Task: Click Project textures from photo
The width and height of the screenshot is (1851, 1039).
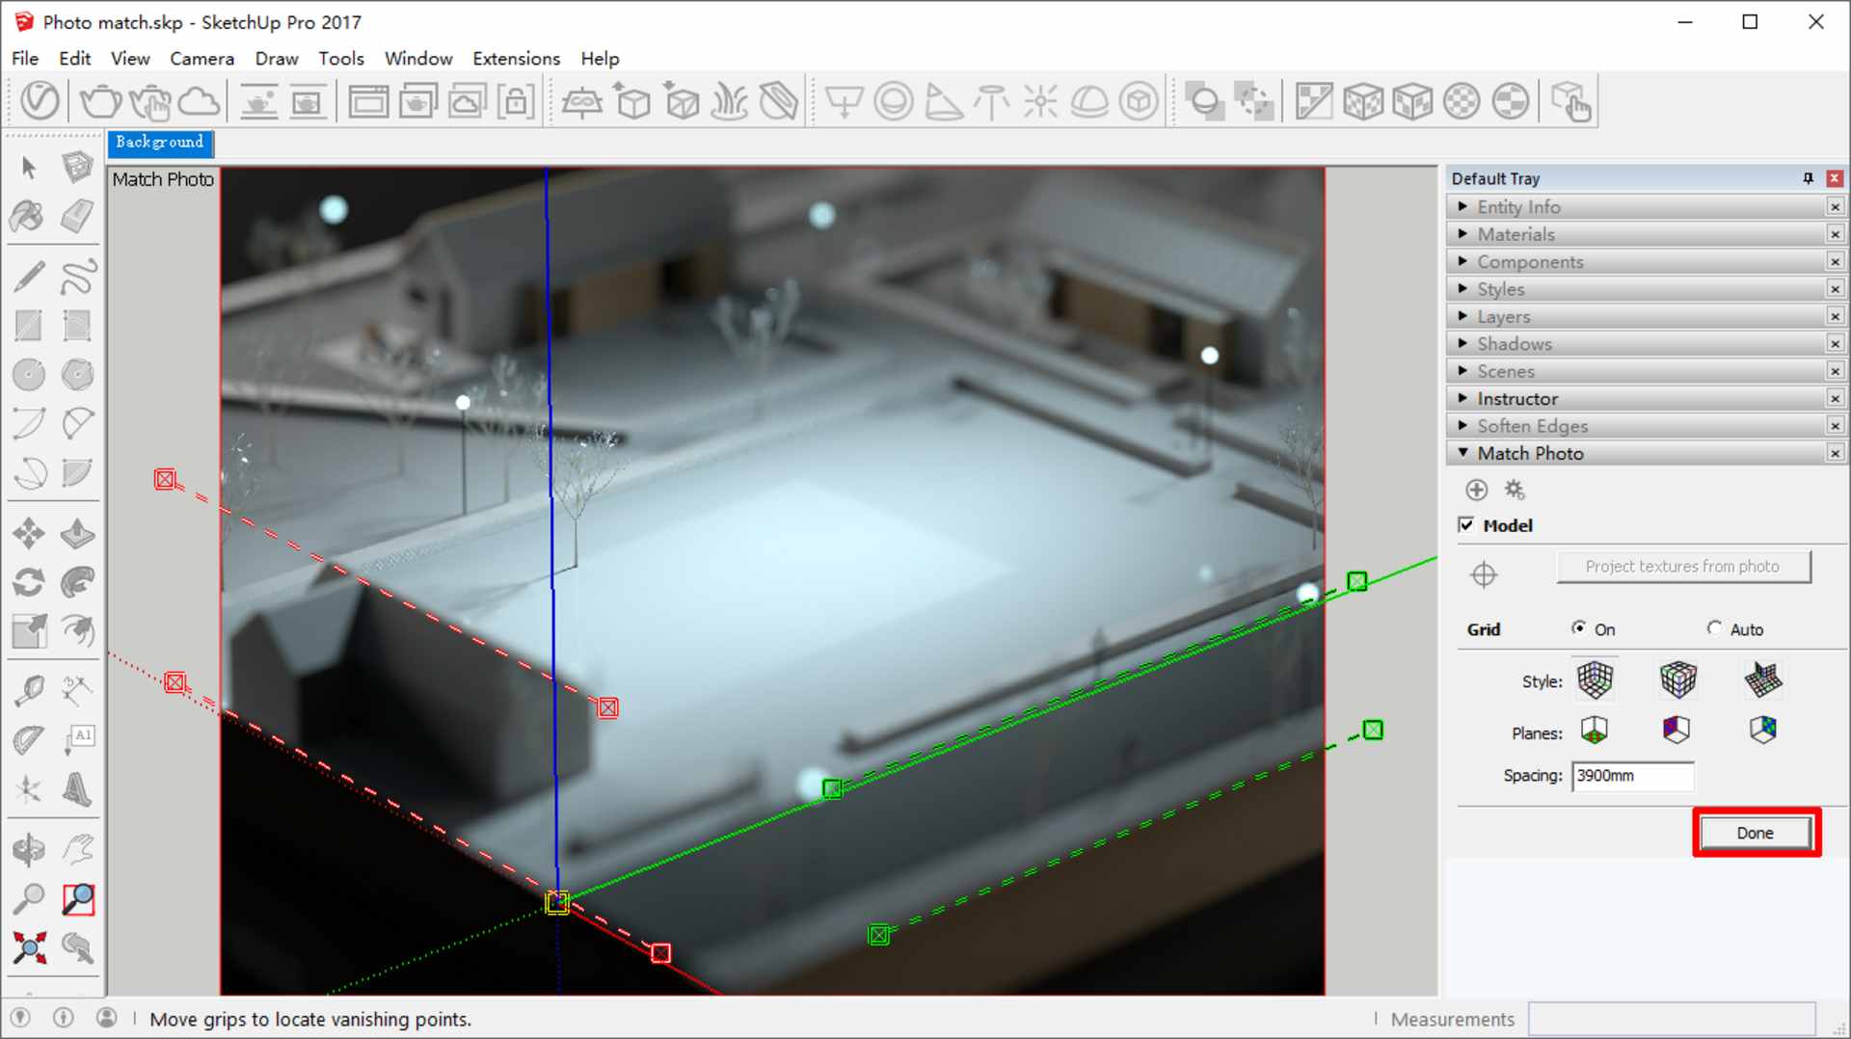Action: click(1683, 566)
